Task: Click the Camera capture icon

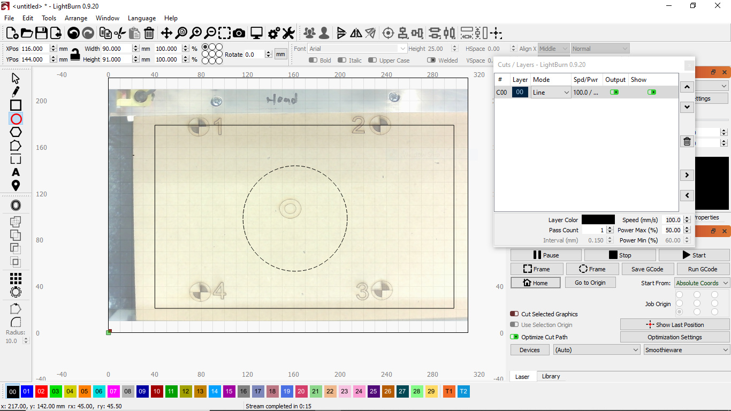Action: [x=239, y=33]
